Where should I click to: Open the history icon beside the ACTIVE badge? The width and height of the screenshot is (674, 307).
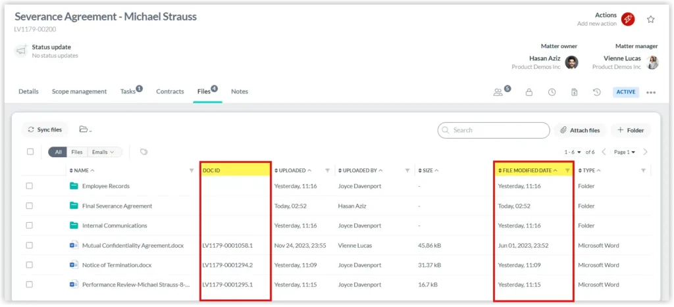click(597, 92)
